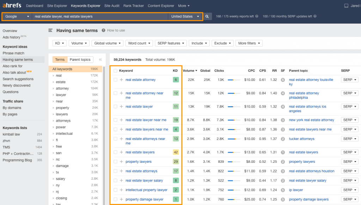
Task: Open the KD filter dropdown
Action: coord(59,43)
